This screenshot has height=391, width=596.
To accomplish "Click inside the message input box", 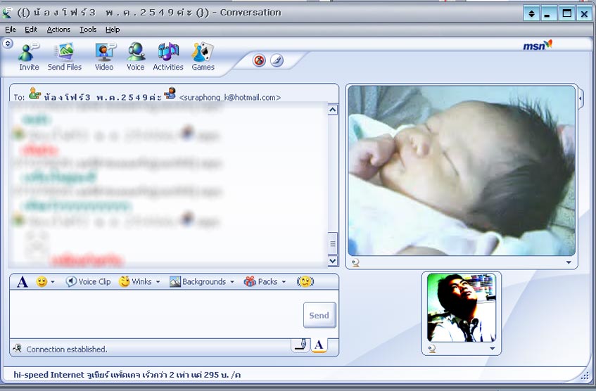I will pos(155,314).
